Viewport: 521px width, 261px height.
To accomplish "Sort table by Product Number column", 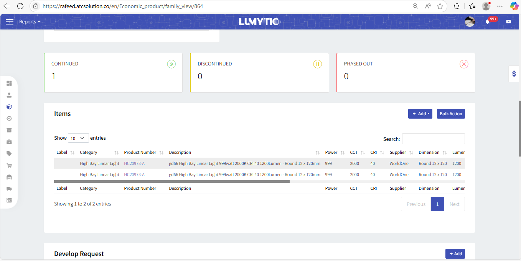I will pos(140,152).
